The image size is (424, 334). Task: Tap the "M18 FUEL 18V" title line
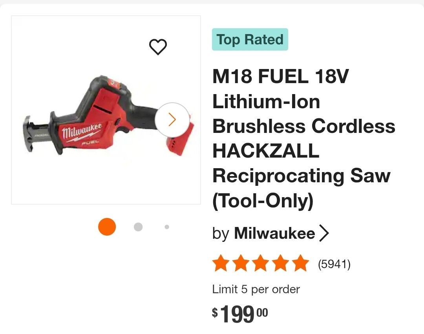(280, 77)
